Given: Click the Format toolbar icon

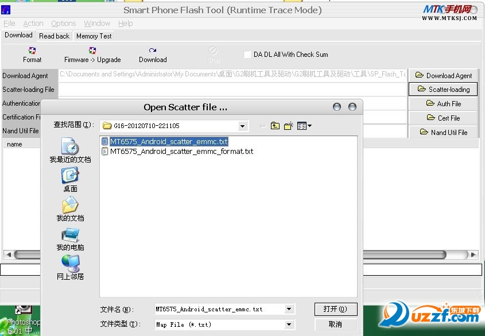Looking at the screenshot, I should pyautogui.click(x=32, y=51).
